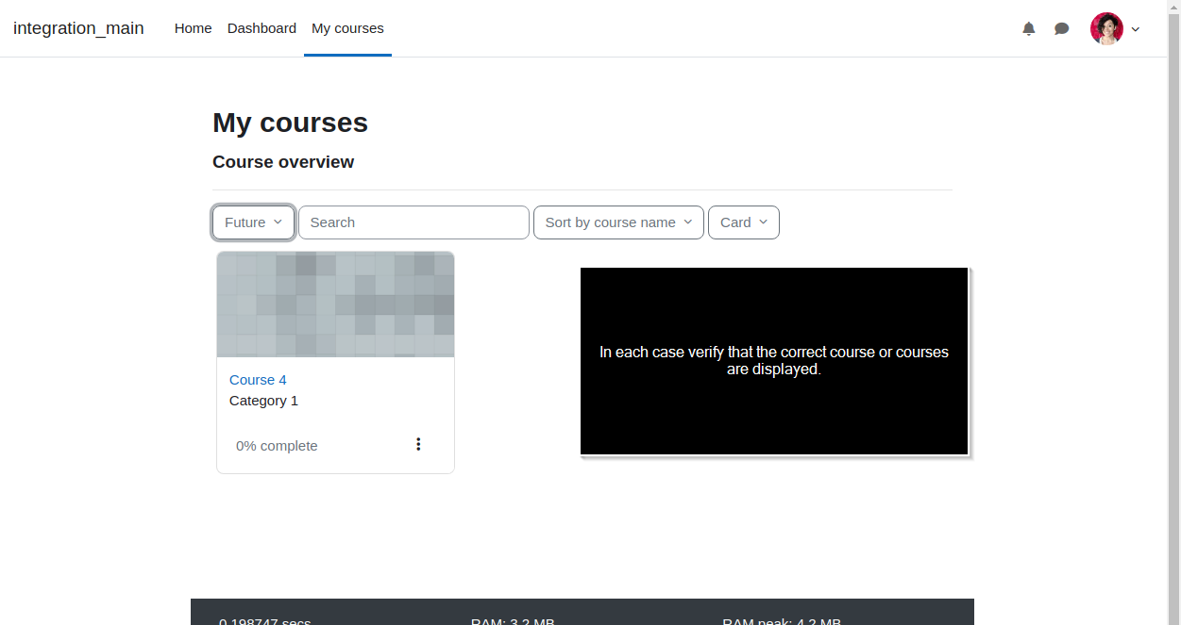Click the page vertical scrollbar

[1174, 312]
